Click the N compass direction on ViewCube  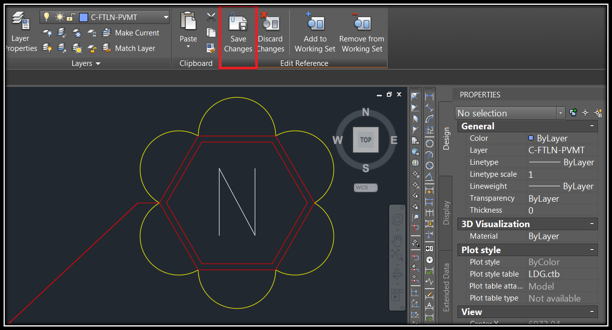[x=366, y=112]
